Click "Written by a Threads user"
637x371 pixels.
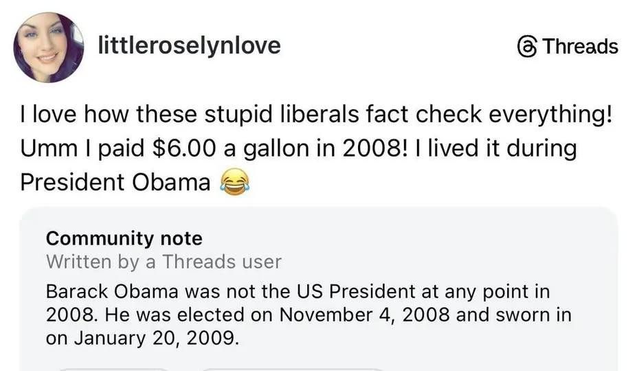164,261
